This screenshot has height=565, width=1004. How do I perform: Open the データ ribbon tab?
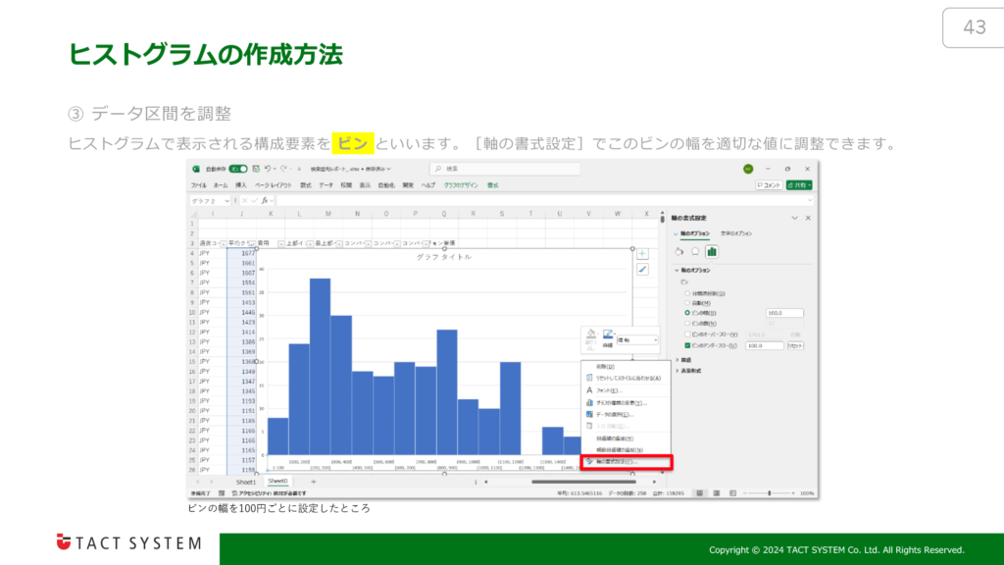click(326, 185)
